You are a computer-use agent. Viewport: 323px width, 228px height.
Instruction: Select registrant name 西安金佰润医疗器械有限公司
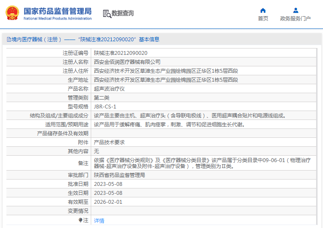point(127,62)
